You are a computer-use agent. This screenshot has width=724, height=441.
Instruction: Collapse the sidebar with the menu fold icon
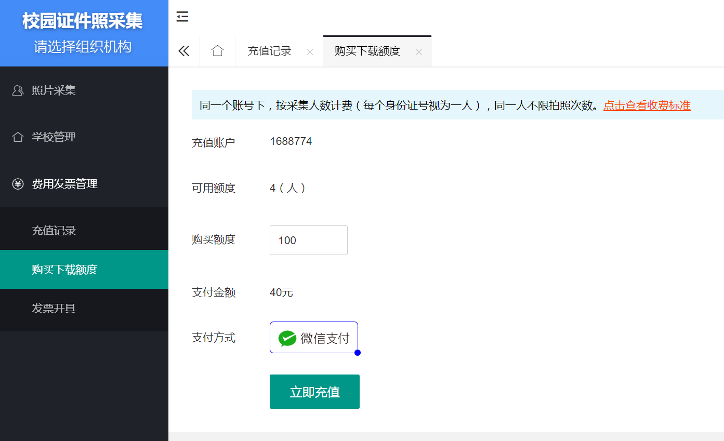(x=182, y=17)
